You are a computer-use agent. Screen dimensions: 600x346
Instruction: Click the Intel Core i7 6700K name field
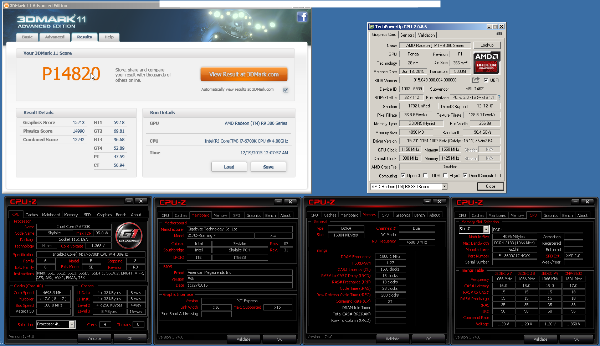[73, 227]
